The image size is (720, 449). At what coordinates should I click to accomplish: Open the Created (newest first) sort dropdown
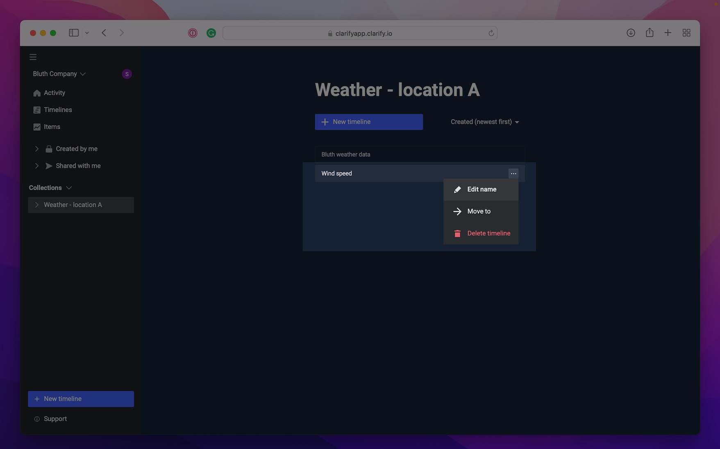tap(485, 122)
